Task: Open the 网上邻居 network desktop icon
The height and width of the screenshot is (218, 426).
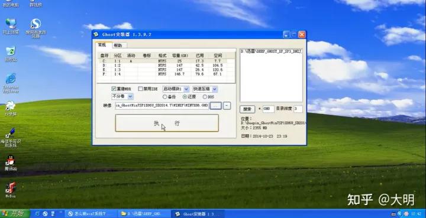Action: [11, 26]
